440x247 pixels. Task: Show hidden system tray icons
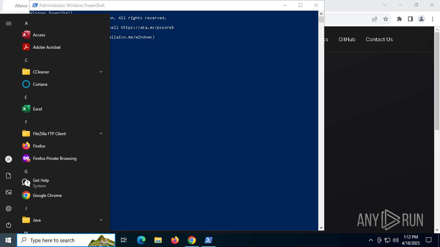(371, 240)
